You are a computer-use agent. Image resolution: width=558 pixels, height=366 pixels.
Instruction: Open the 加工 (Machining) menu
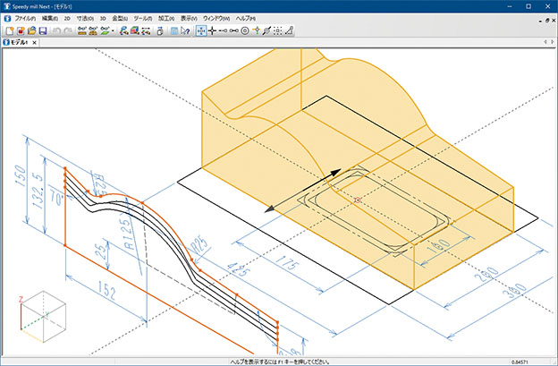tap(166, 18)
